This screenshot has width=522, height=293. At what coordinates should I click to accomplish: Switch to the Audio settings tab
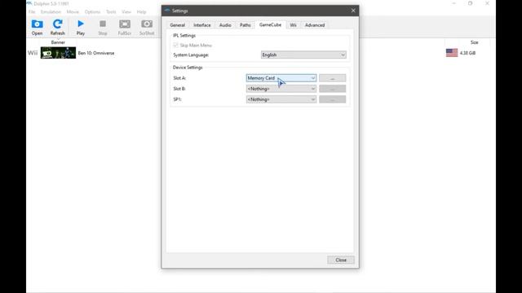[225, 25]
